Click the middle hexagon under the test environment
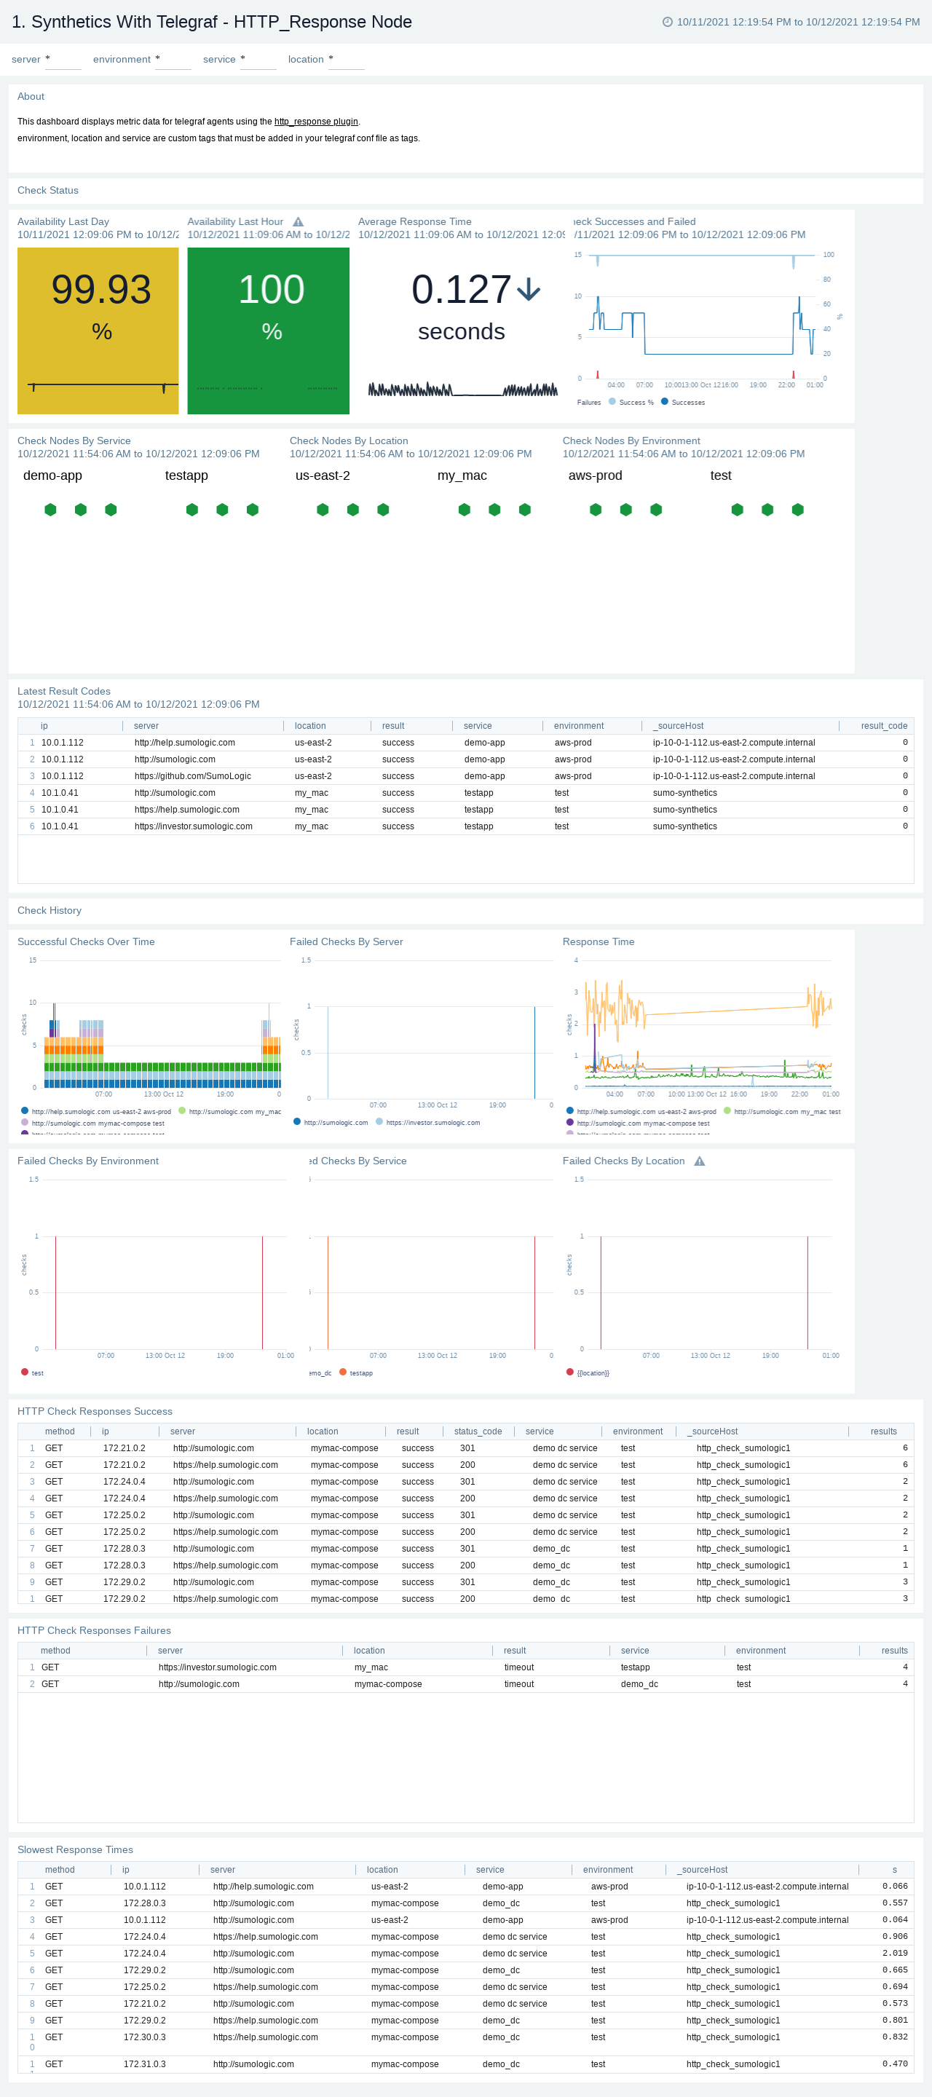Image resolution: width=932 pixels, height=2097 pixels. (x=767, y=510)
